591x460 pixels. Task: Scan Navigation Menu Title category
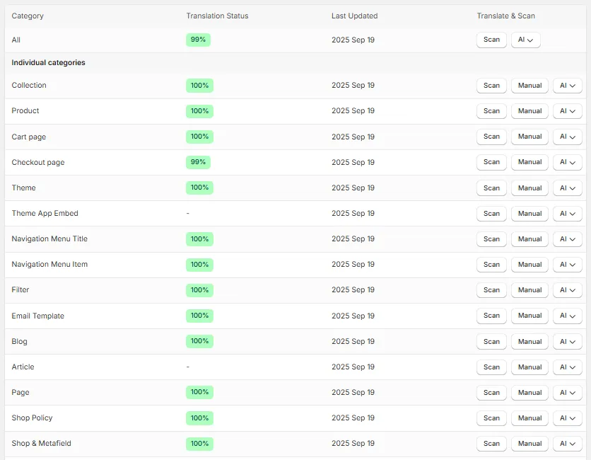pyautogui.click(x=491, y=239)
